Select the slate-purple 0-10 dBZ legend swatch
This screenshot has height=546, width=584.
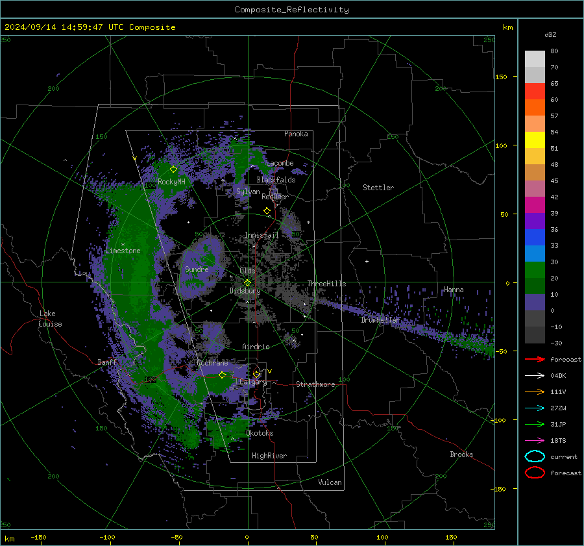click(535, 303)
